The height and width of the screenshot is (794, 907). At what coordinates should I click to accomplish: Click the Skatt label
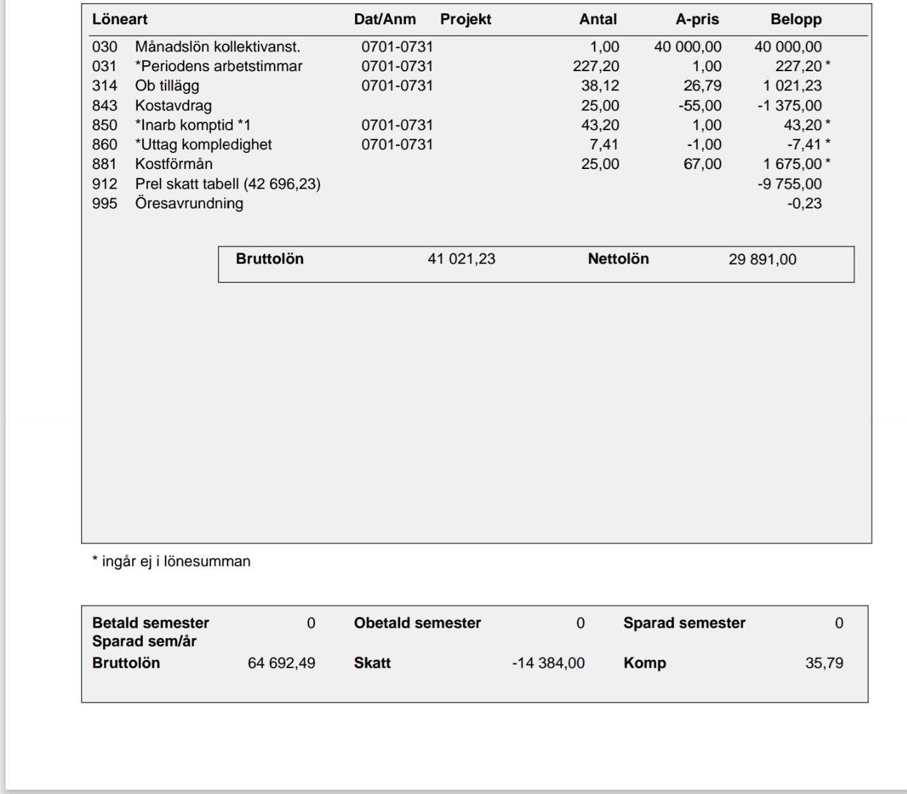coord(372,663)
